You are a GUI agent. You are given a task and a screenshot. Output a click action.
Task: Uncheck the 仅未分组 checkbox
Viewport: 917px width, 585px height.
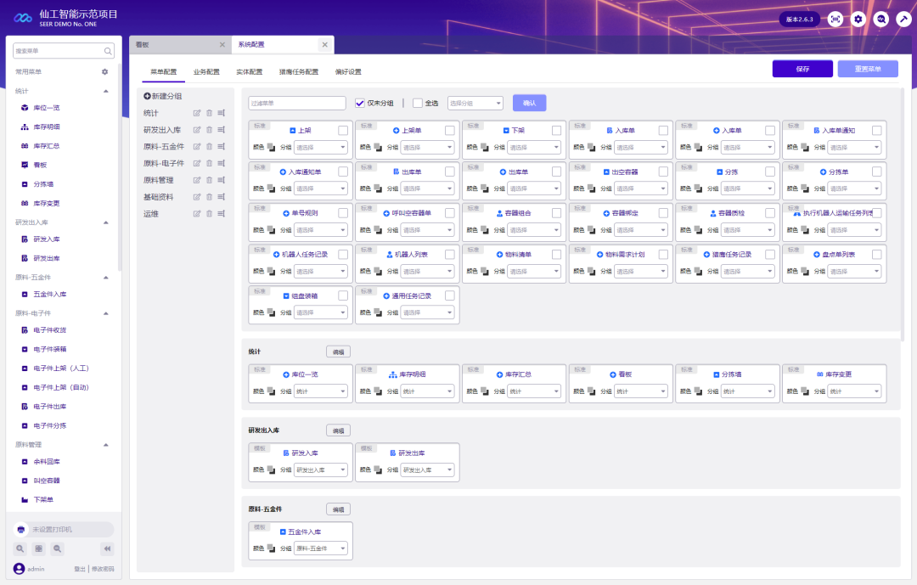[360, 103]
